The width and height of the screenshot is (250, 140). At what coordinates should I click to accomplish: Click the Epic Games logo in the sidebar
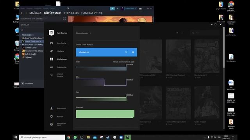pos(51,33)
